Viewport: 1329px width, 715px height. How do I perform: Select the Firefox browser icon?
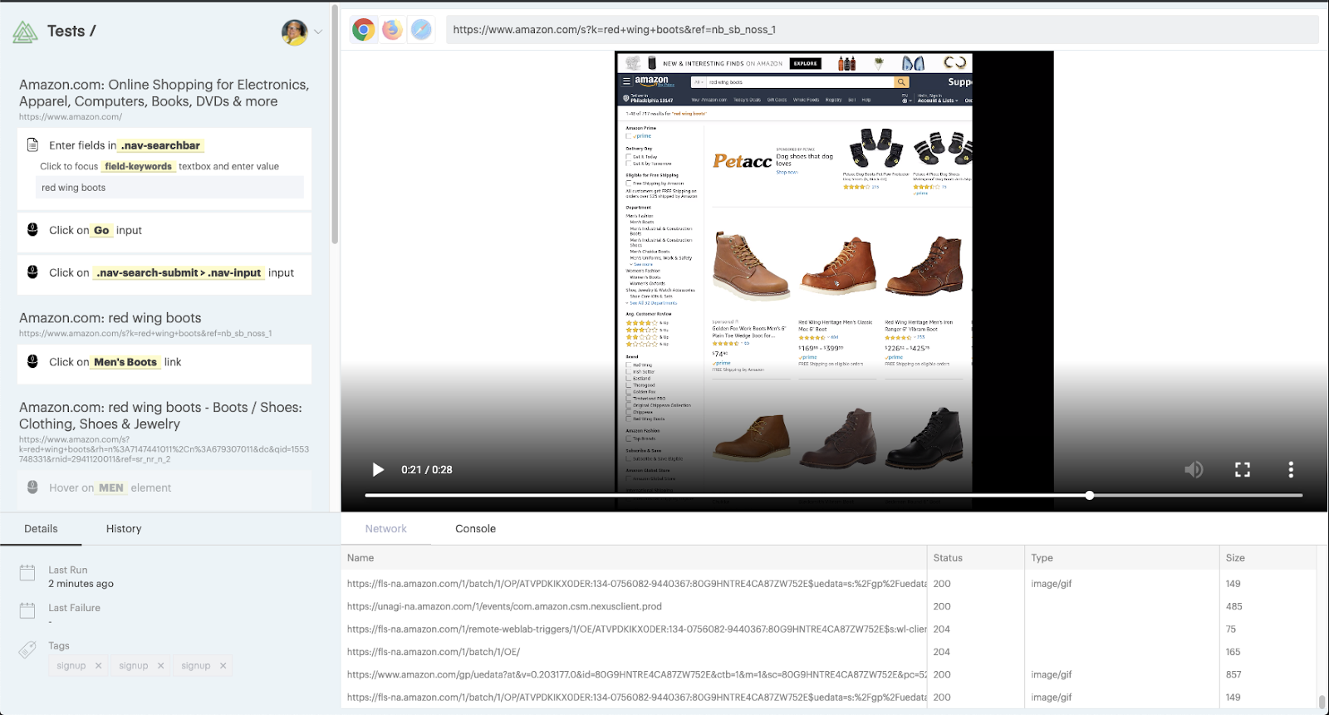coord(392,30)
